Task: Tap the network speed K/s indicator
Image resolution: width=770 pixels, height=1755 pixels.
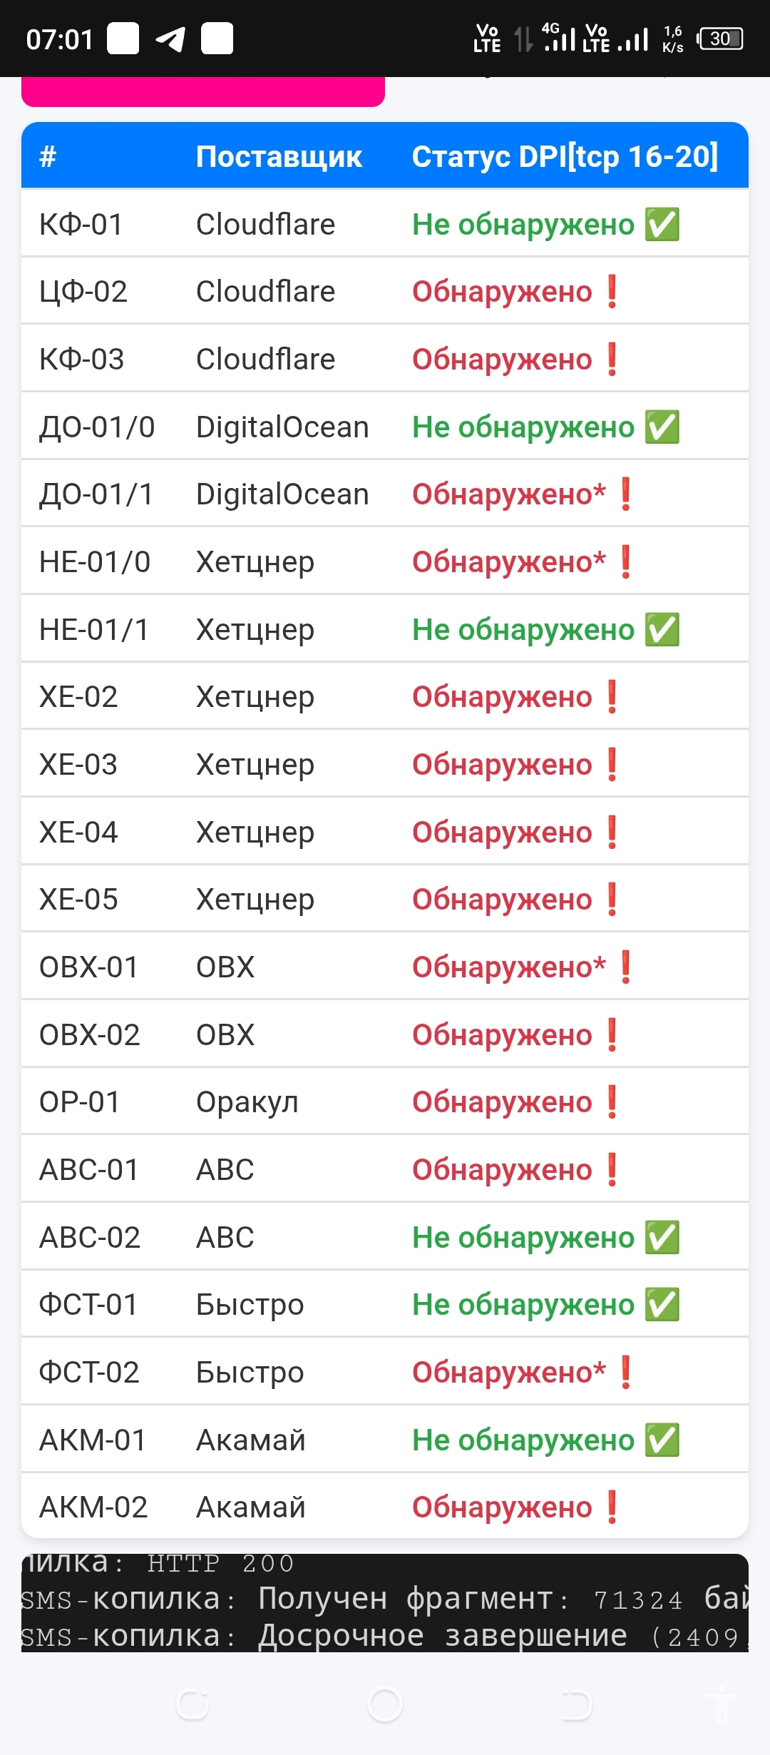Action: [x=672, y=39]
